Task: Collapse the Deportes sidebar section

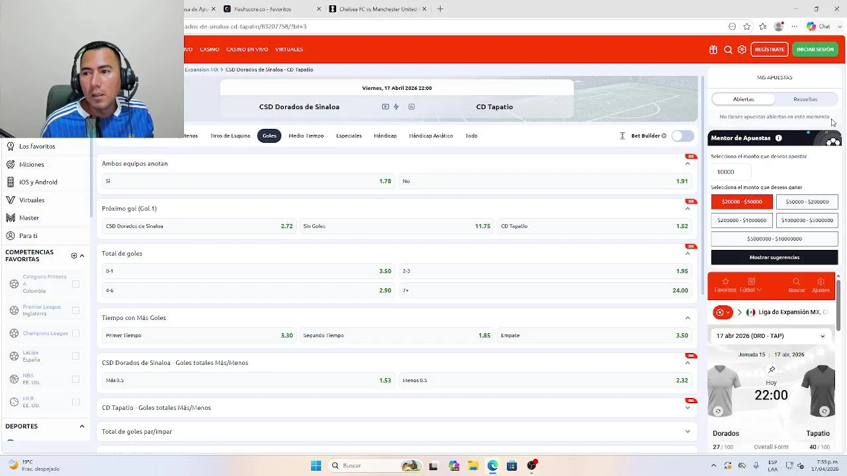Action: coord(82,426)
